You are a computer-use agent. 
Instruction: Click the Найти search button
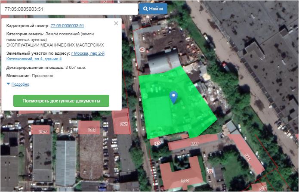pos(153,9)
